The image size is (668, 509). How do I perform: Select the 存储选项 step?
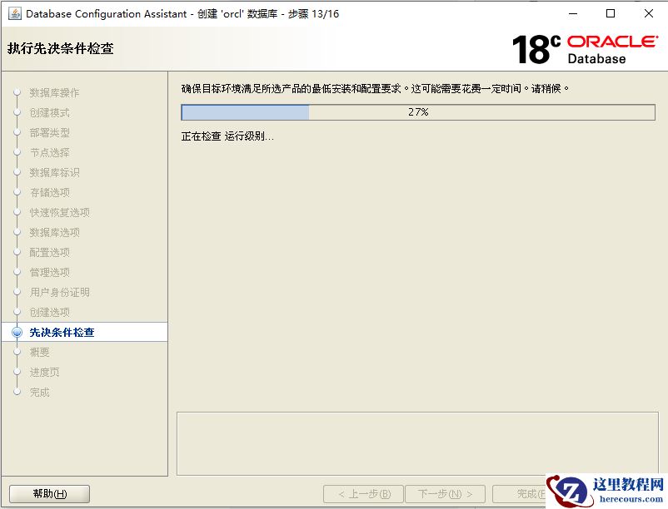click(x=49, y=193)
